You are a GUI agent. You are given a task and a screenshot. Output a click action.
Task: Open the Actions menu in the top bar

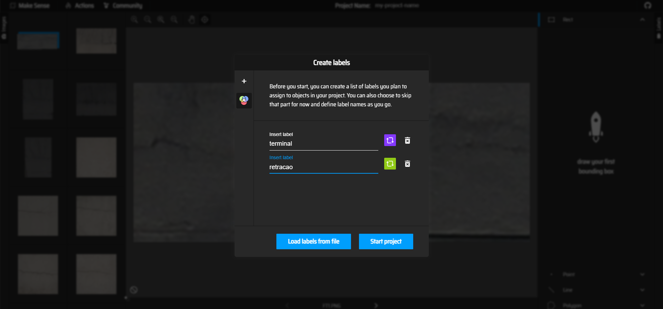tap(80, 6)
